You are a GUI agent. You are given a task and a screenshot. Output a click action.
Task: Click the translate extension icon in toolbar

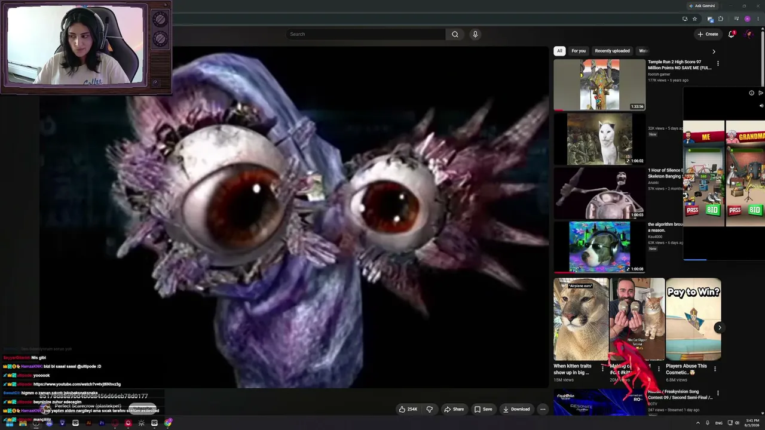710,19
